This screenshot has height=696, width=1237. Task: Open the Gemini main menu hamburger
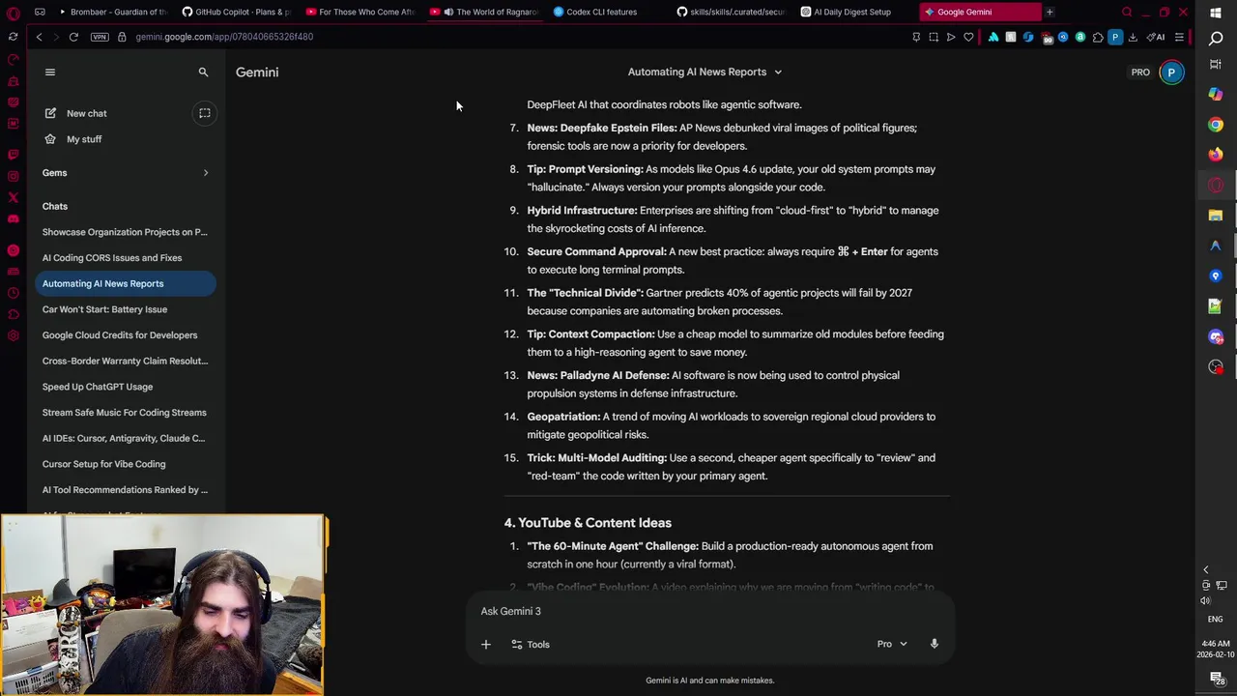click(x=50, y=72)
